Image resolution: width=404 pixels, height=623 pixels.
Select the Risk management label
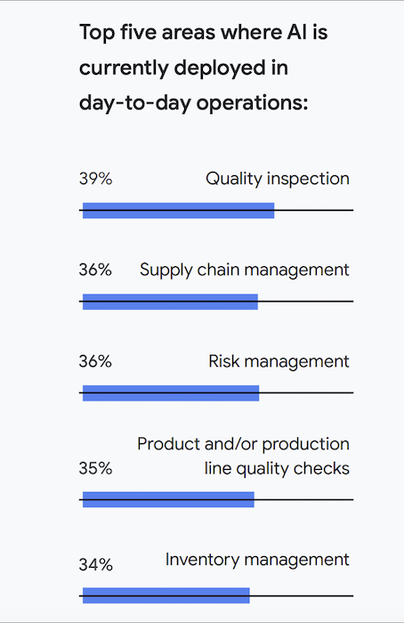pyautogui.click(x=279, y=361)
